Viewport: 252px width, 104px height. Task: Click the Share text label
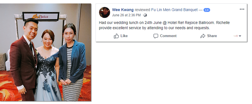(212, 36)
